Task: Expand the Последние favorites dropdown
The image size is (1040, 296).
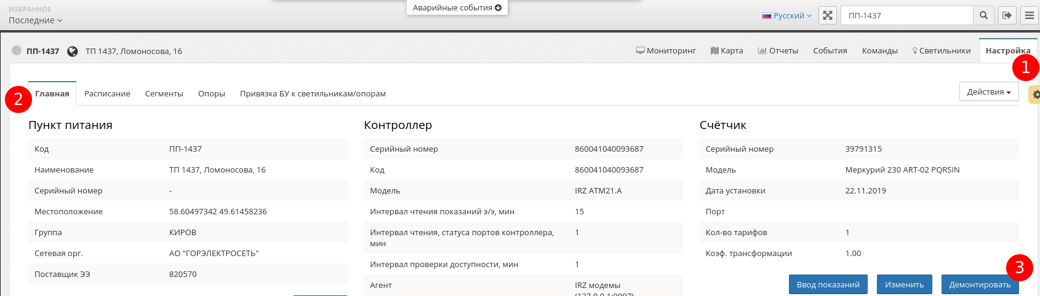Action: pos(35,20)
